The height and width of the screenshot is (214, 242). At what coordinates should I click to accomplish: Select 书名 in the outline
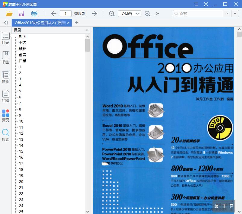click(x=23, y=43)
